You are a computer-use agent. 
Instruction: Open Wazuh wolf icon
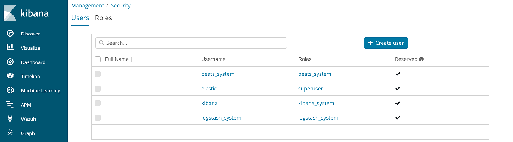(10, 119)
